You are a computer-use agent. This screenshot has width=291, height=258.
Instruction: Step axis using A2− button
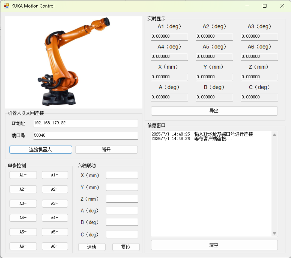(x=23, y=189)
